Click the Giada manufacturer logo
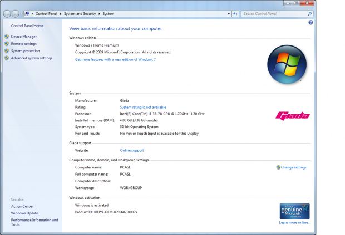 click(293, 115)
